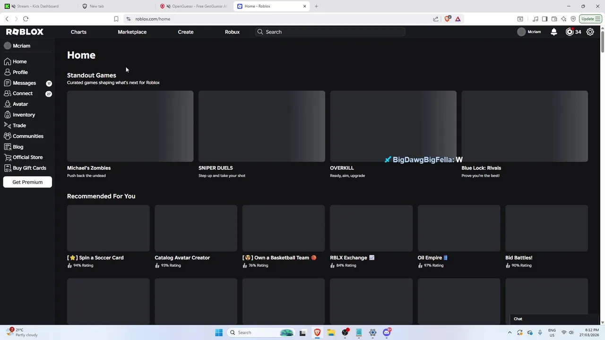
Task: Open the music note playlist icon
Action: tap(535, 19)
